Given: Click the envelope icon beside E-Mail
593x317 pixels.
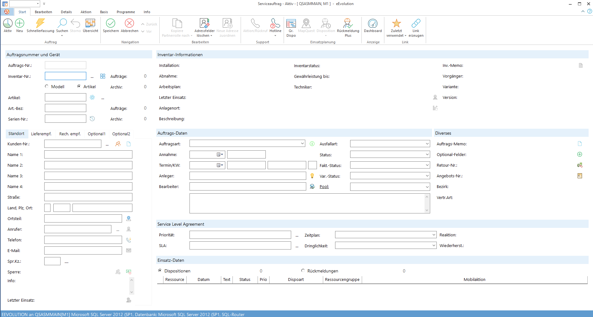Looking at the screenshot, I should 129,250.
